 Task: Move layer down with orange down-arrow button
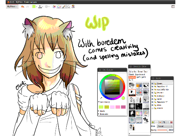[160, 122]
